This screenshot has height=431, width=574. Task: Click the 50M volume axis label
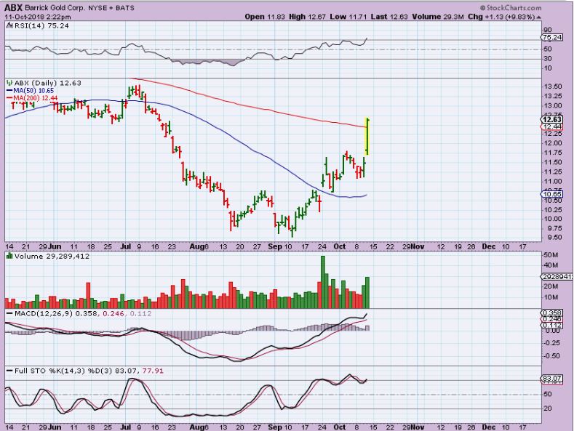pyautogui.click(x=551, y=255)
